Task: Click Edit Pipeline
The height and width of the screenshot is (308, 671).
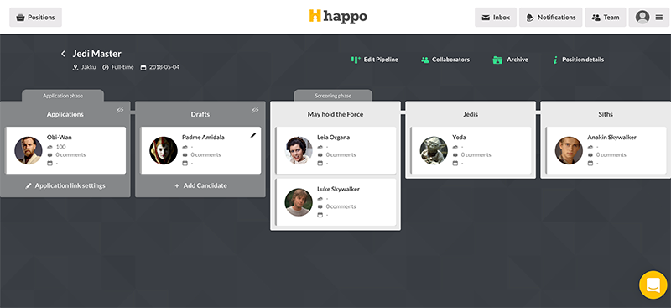Action: tap(374, 60)
